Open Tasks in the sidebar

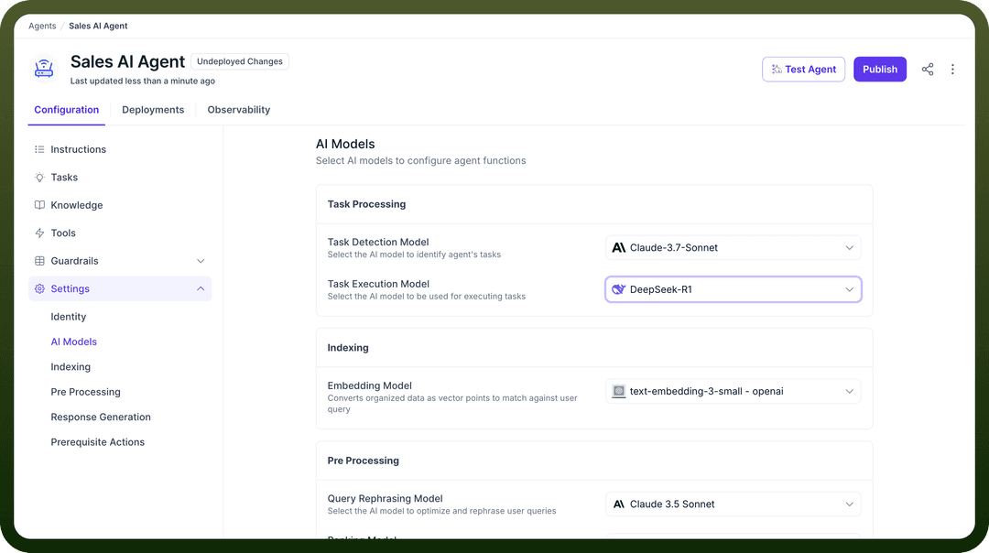120,178
